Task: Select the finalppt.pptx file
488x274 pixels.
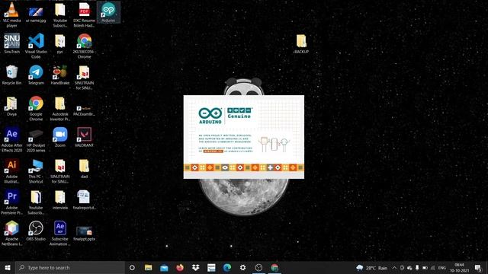Action: [x=84, y=233]
